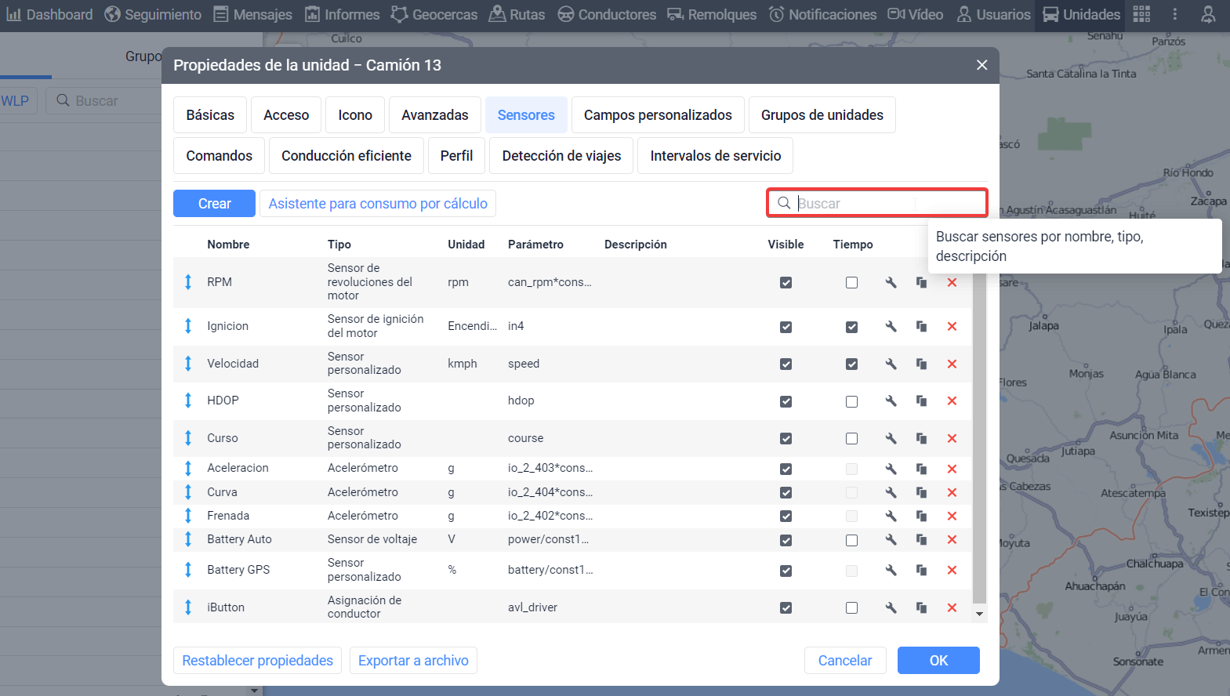Uncheck Visible checkbox for RPM sensor
Viewport: 1230px width, 696px height.
tap(786, 282)
